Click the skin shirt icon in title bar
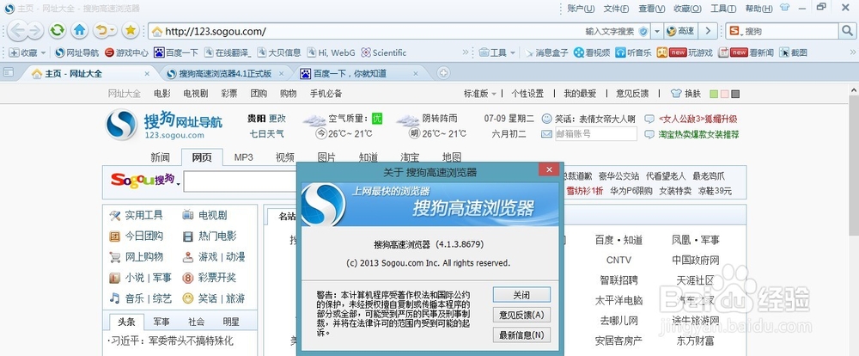This screenshot has height=356, width=859. pyautogui.click(x=784, y=8)
